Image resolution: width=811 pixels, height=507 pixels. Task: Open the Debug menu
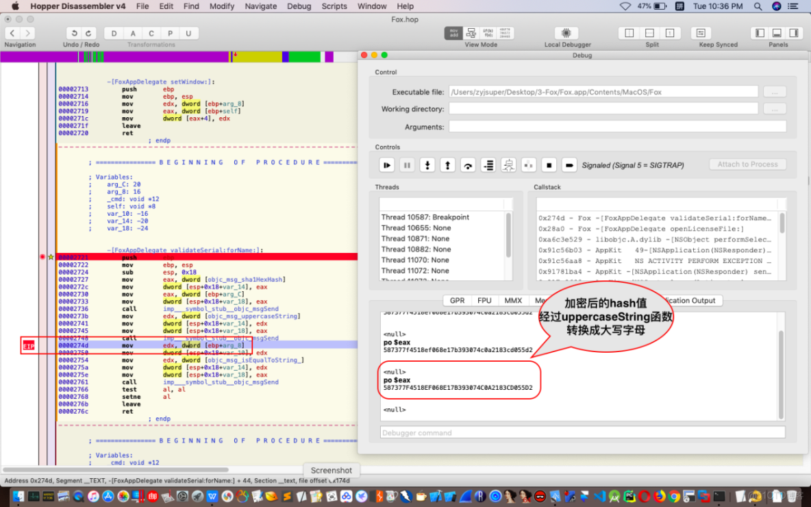point(299,6)
